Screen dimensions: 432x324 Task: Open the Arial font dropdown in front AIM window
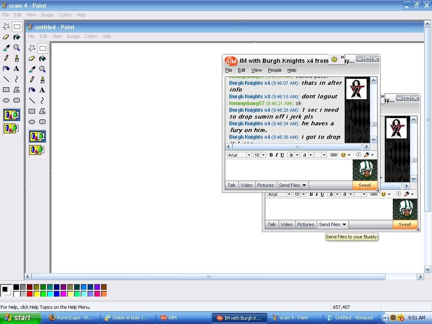click(x=249, y=155)
